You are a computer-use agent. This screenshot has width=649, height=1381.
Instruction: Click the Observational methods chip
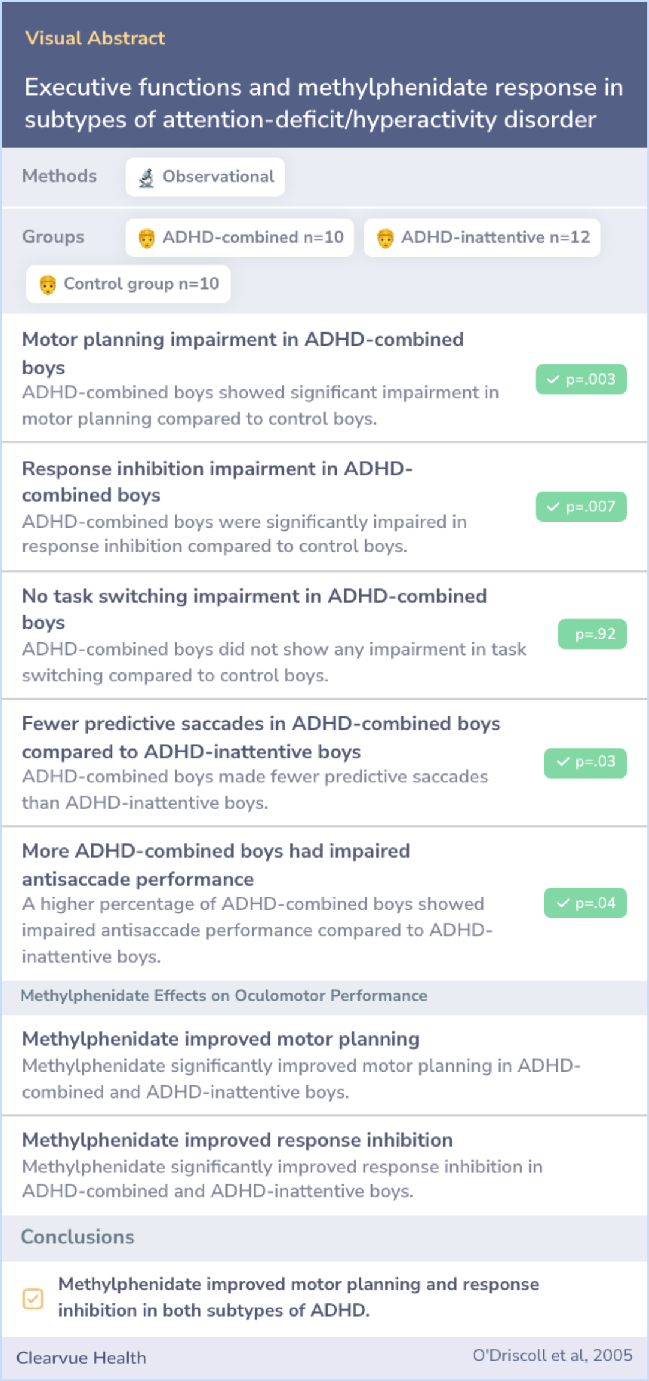click(205, 177)
